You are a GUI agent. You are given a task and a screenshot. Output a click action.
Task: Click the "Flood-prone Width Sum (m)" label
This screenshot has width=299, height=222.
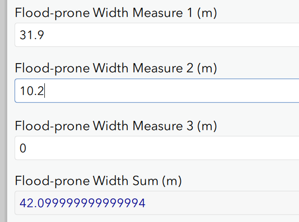(x=98, y=181)
